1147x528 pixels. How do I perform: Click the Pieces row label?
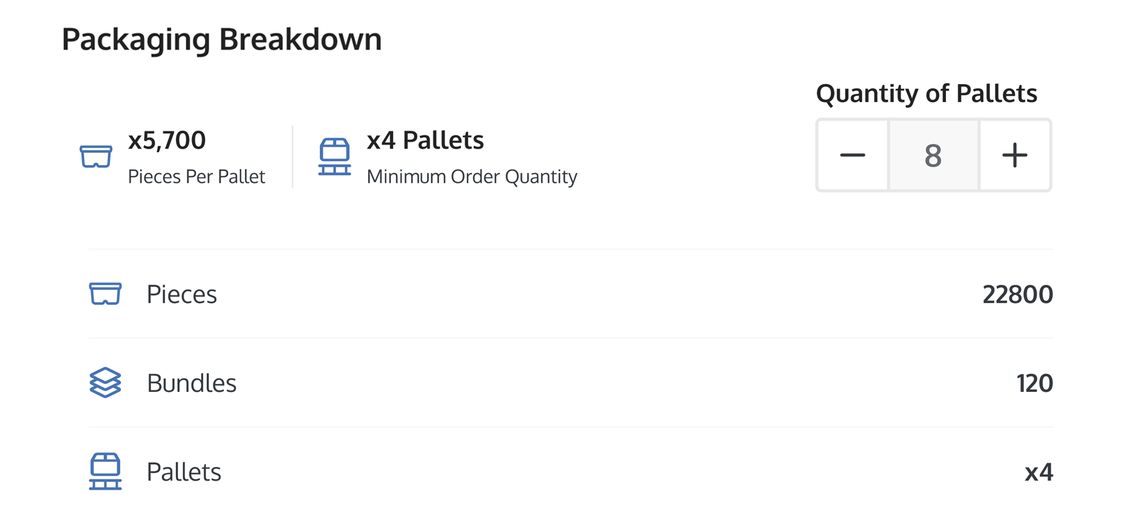click(x=182, y=295)
